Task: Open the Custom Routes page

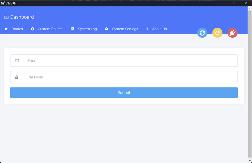Action: [x=50, y=29]
